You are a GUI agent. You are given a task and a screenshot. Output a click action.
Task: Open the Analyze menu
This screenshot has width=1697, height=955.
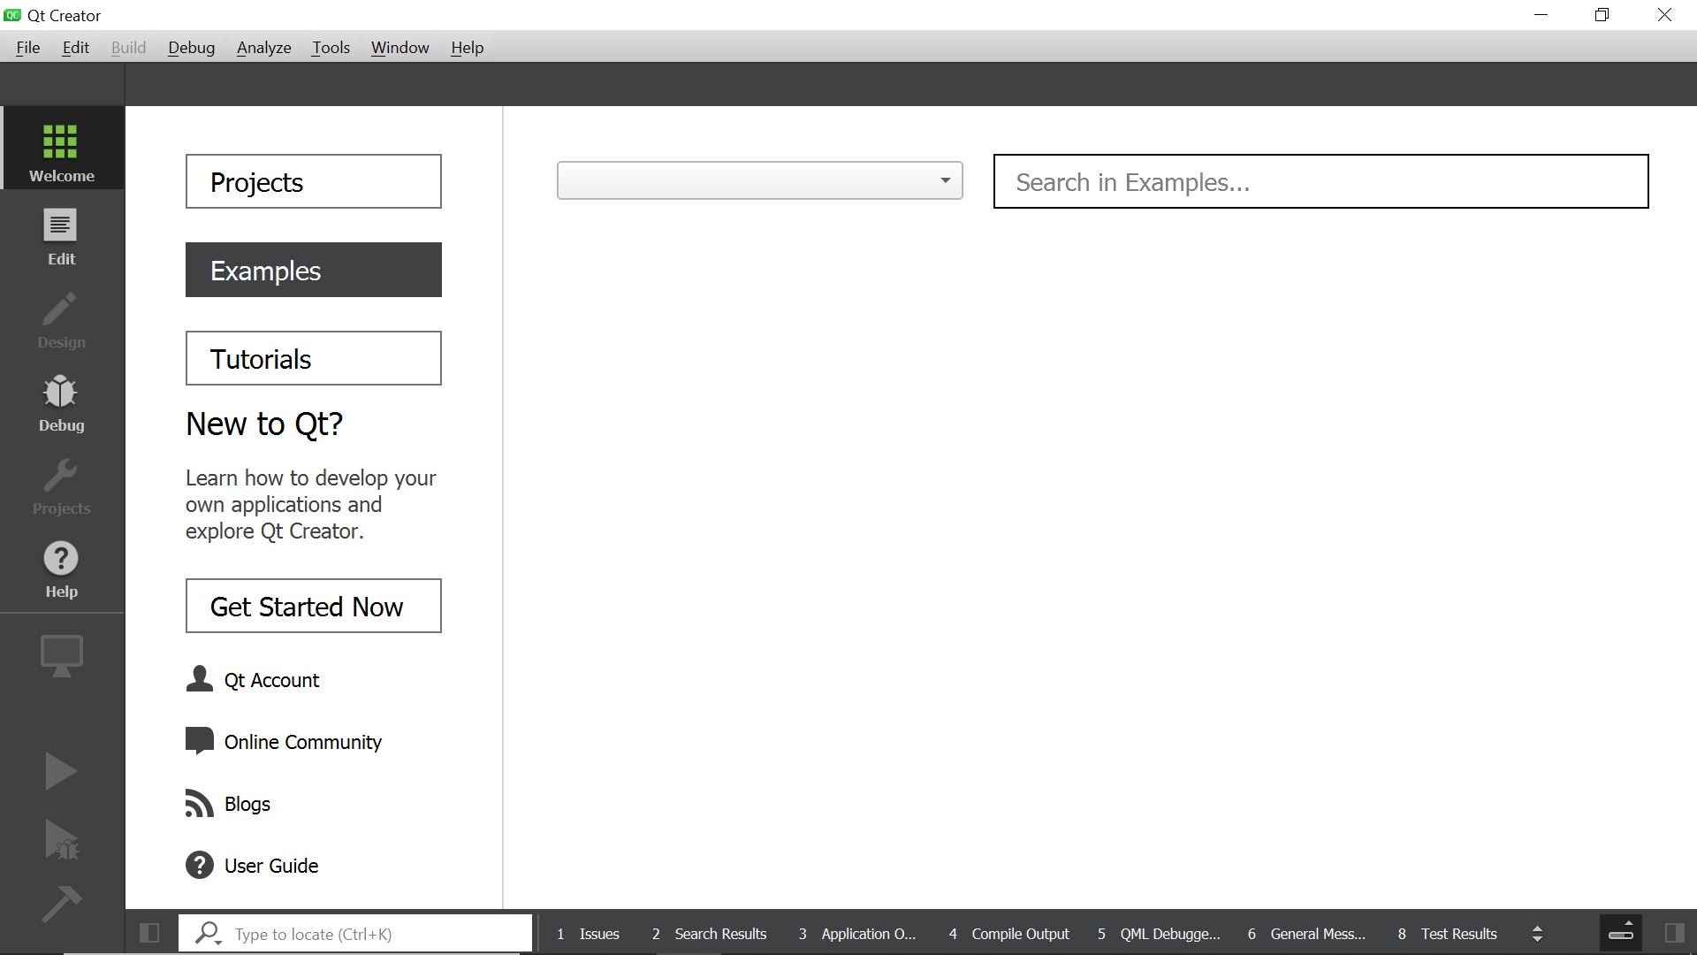click(264, 48)
